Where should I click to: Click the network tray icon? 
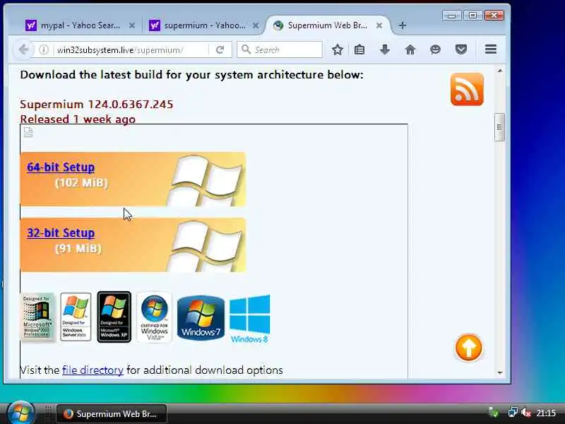(x=513, y=412)
